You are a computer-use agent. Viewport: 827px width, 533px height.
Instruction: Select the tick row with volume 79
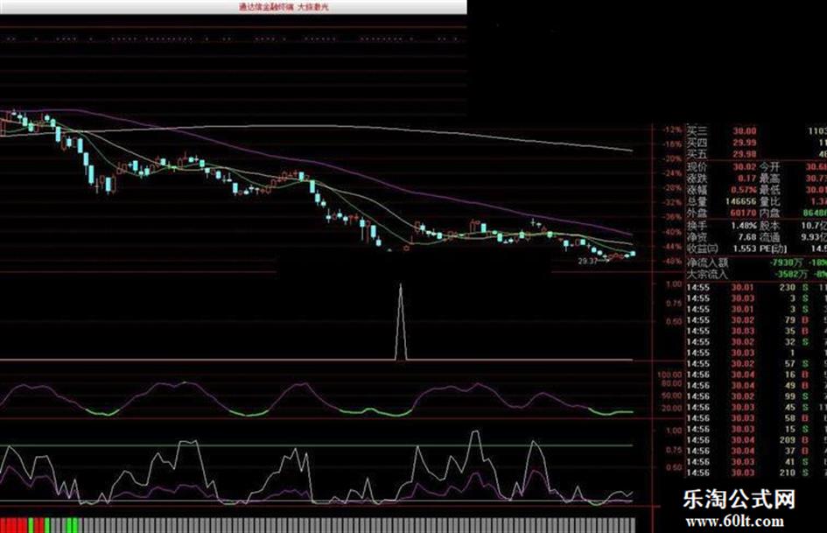pyautogui.click(x=756, y=320)
